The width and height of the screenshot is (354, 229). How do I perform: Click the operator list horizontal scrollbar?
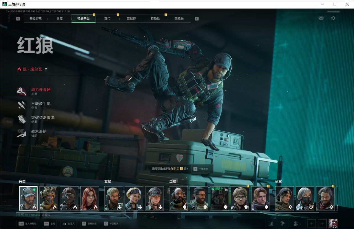(x=168, y=212)
